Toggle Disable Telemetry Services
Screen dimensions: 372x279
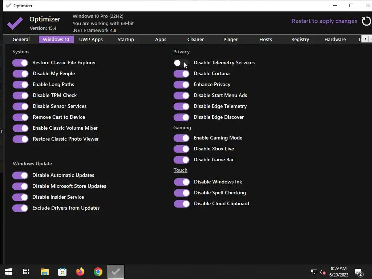(x=181, y=63)
